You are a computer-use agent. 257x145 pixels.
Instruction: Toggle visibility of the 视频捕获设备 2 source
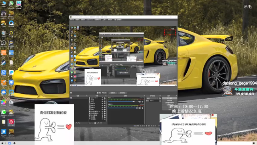[103, 111]
